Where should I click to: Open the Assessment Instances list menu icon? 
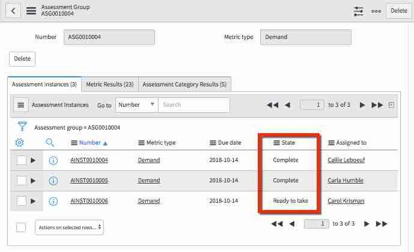20,105
